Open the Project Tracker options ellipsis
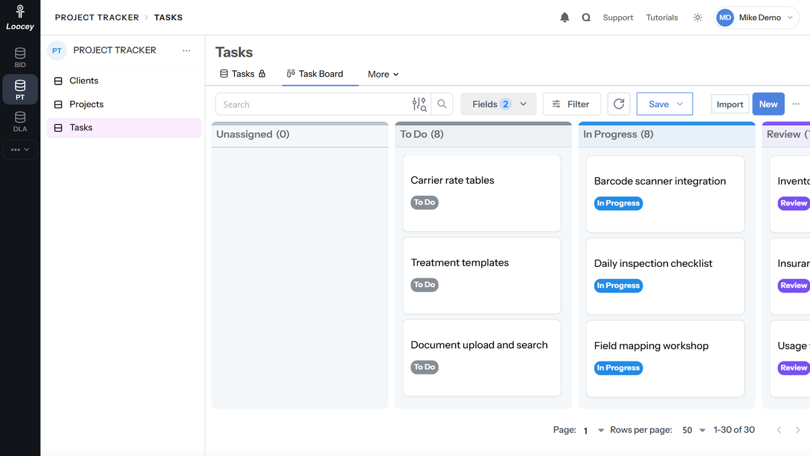Viewport: 810px width, 456px height. (186, 51)
